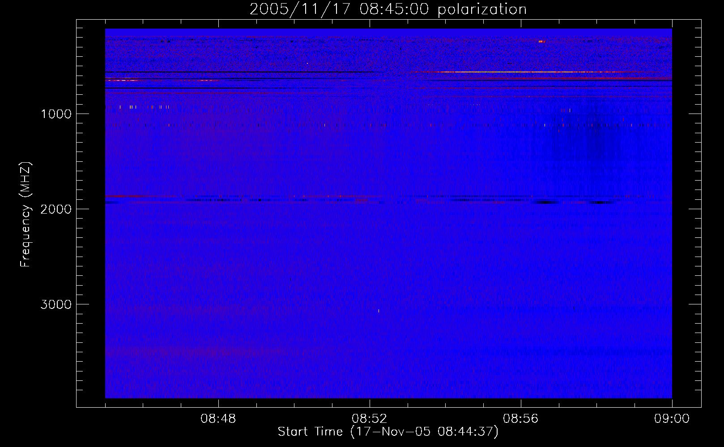Click the 'Frequency (MHZ)' axis title

(x=26, y=214)
